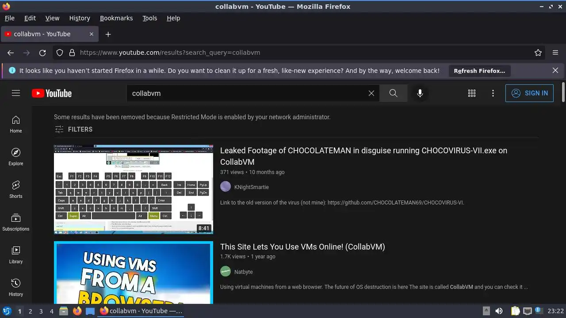Switch to workspace 4 in the pager
The height and width of the screenshot is (318, 566).
click(51, 311)
